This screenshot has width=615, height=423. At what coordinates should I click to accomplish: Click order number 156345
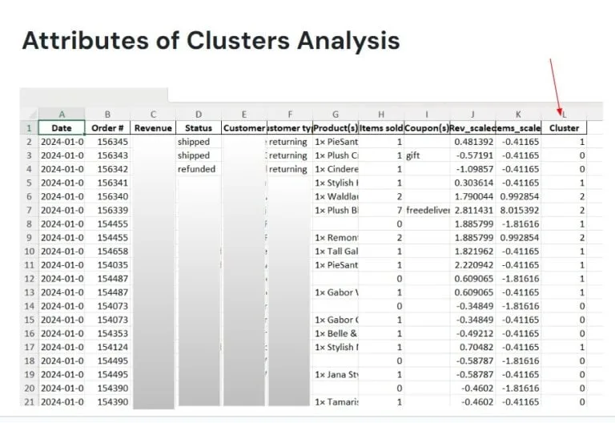pyautogui.click(x=107, y=142)
